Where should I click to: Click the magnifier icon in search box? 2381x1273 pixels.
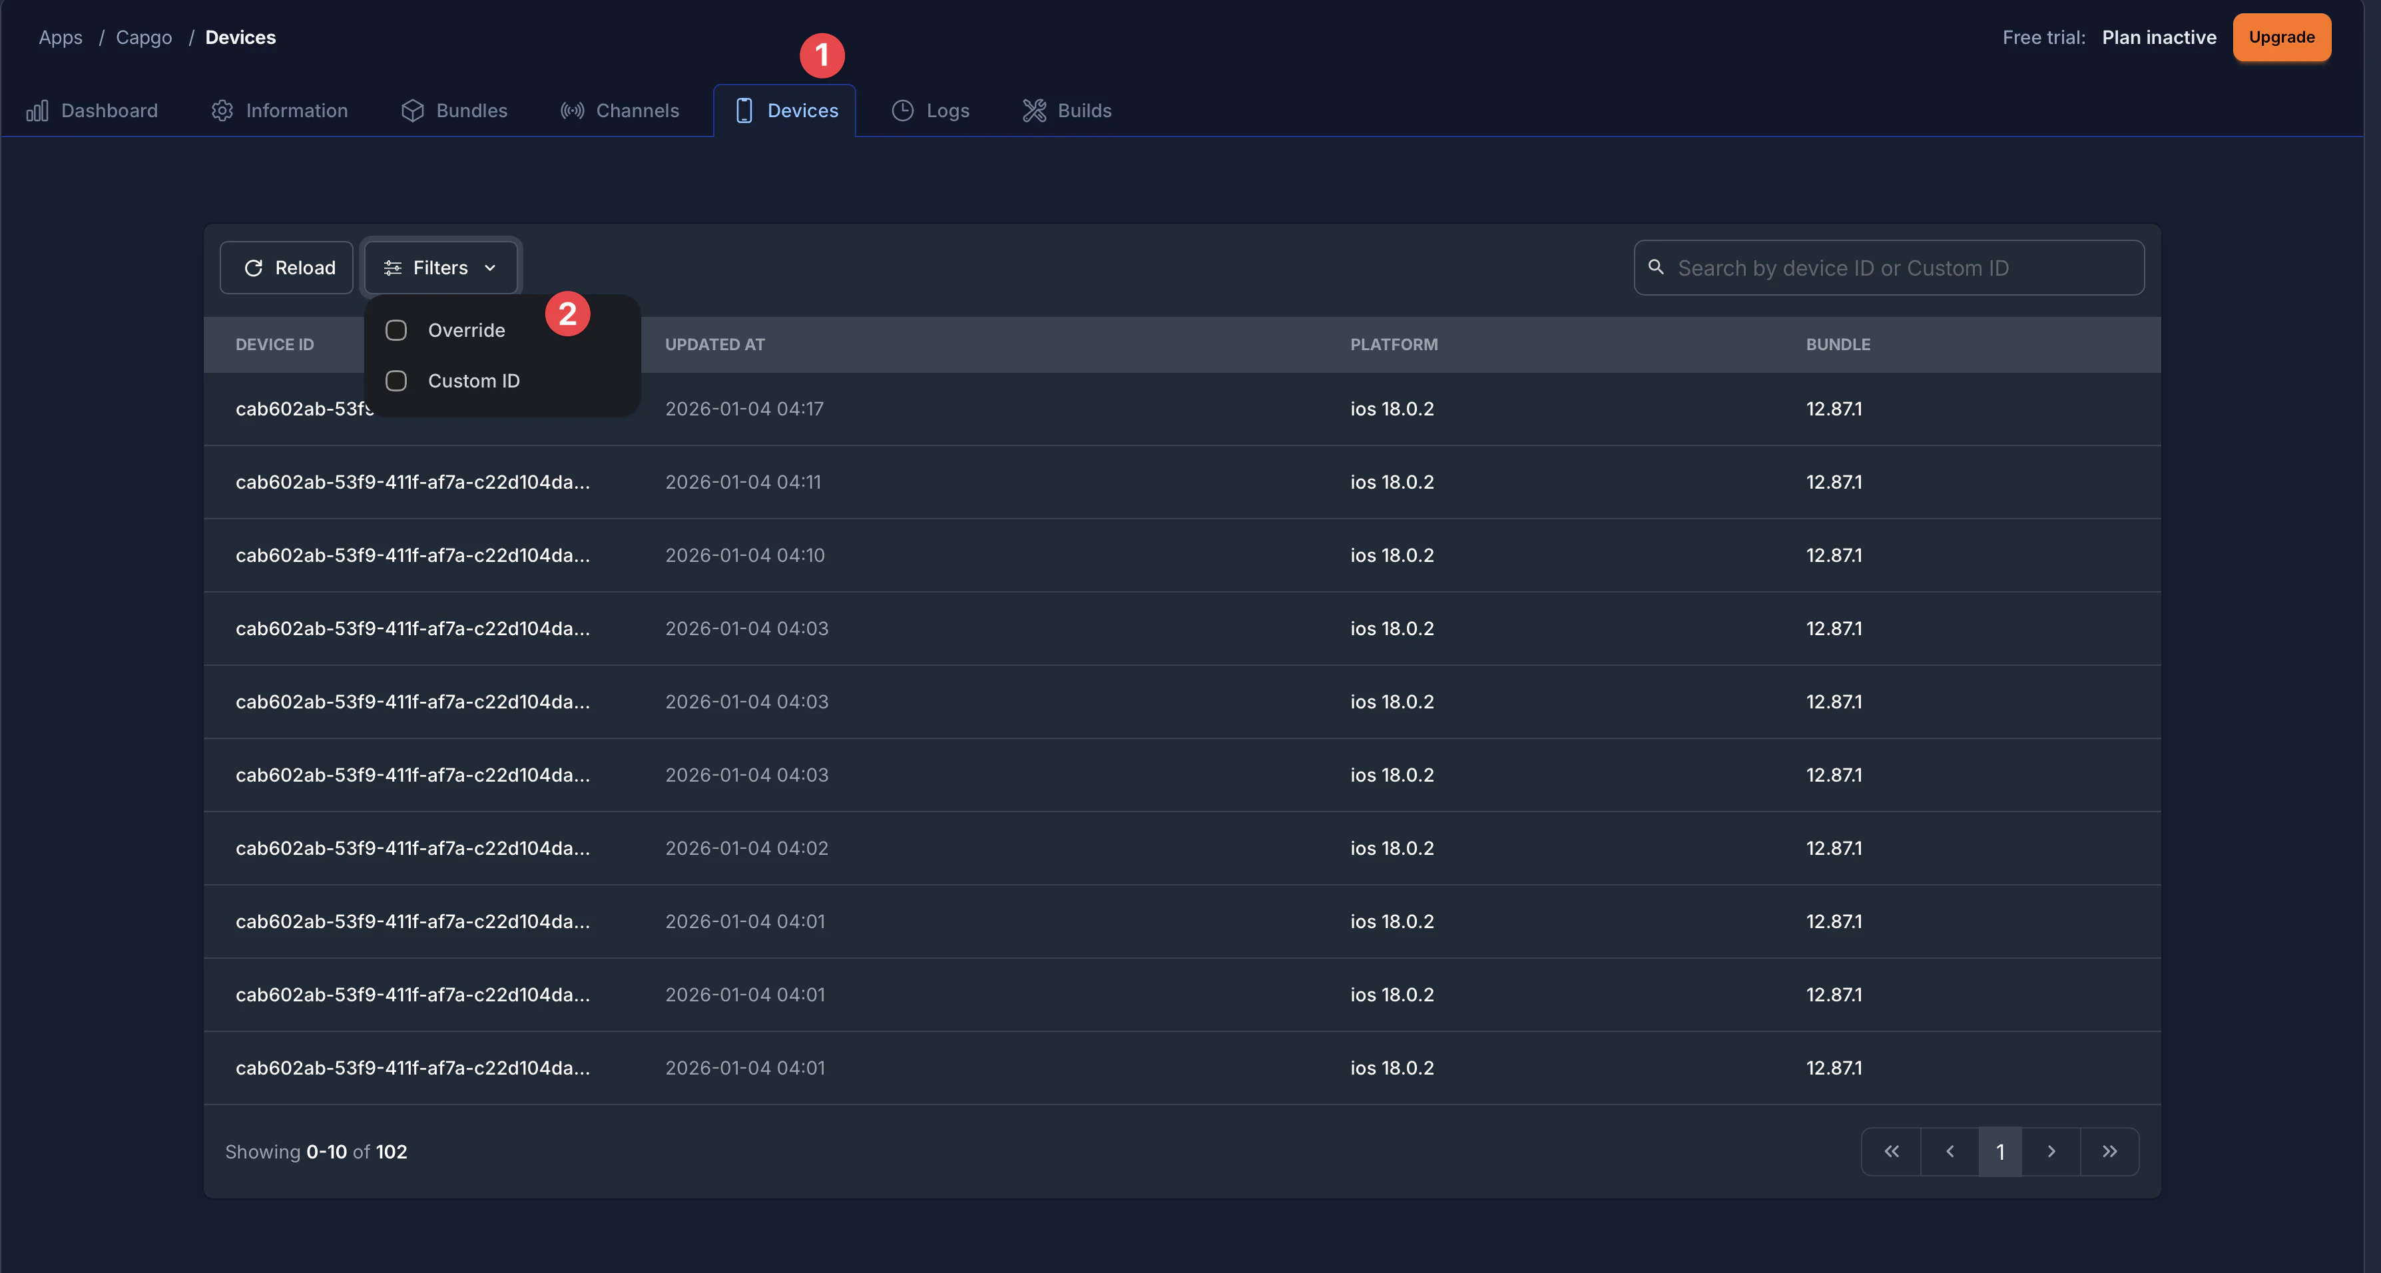[1657, 267]
